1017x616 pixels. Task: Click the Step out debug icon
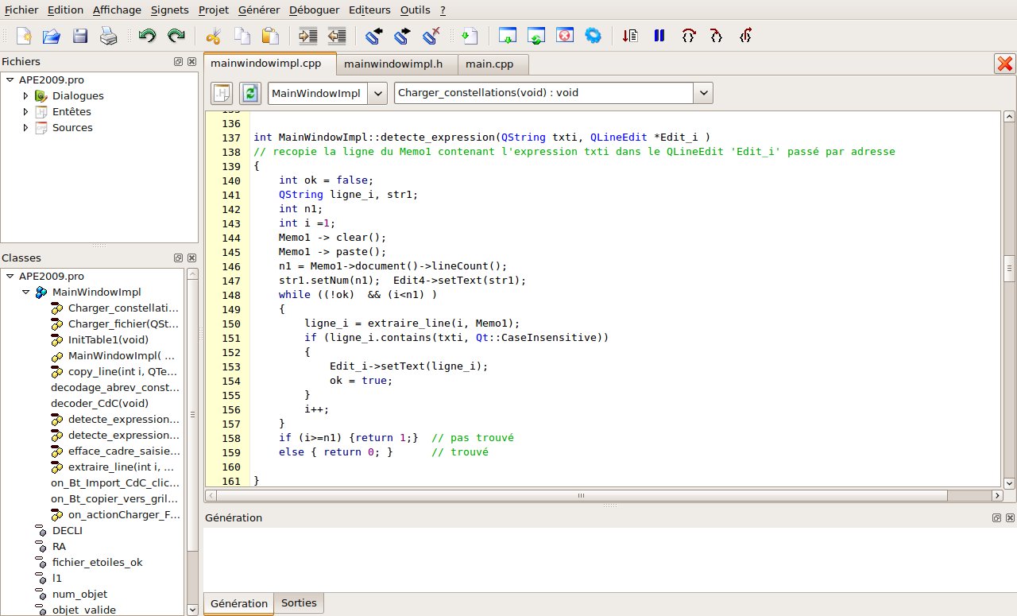click(x=745, y=36)
